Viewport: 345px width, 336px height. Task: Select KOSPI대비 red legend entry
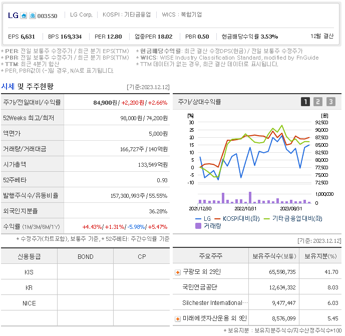(x=237, y=218)
